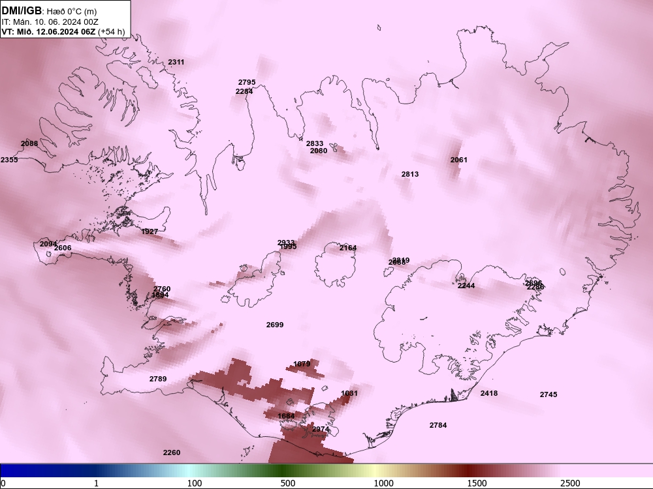This screenshot has width=653, height=489.
Task: Click the VT valid time line (+54 h)
Action: [x=63, y=31]
